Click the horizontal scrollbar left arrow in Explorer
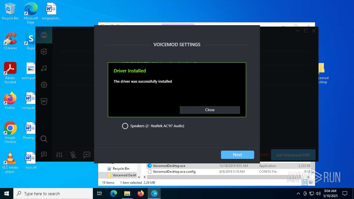354x199 pixels. [145, 177]
